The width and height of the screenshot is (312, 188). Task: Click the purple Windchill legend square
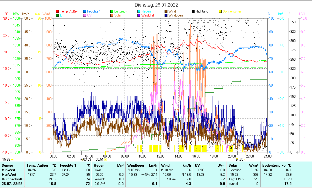pos(139,15)
